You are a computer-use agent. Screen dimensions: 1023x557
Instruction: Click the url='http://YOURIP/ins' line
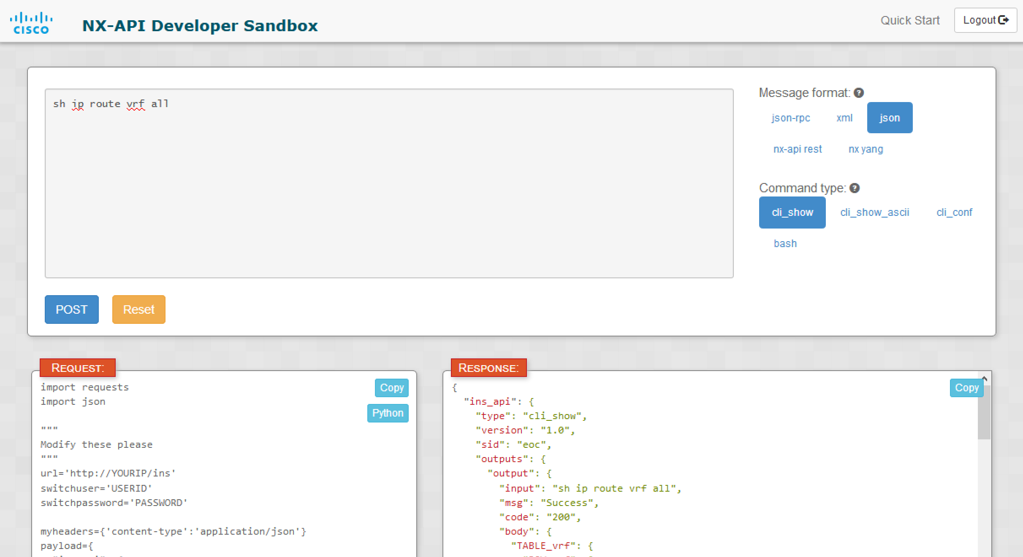(108, 474)
